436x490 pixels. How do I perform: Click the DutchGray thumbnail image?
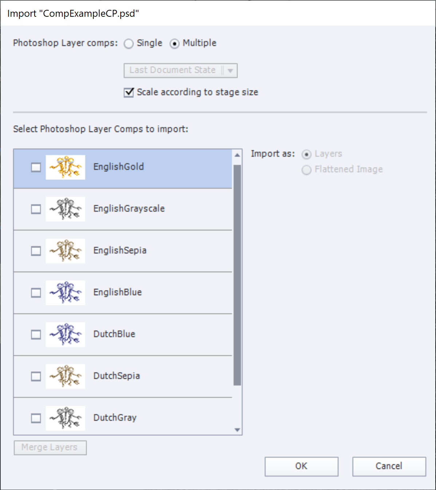[66, 418]
